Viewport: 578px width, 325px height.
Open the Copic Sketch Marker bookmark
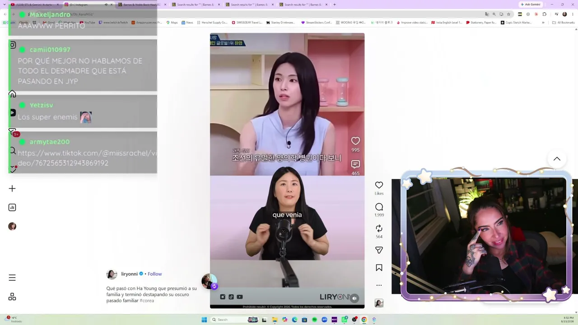click(516, 23)
